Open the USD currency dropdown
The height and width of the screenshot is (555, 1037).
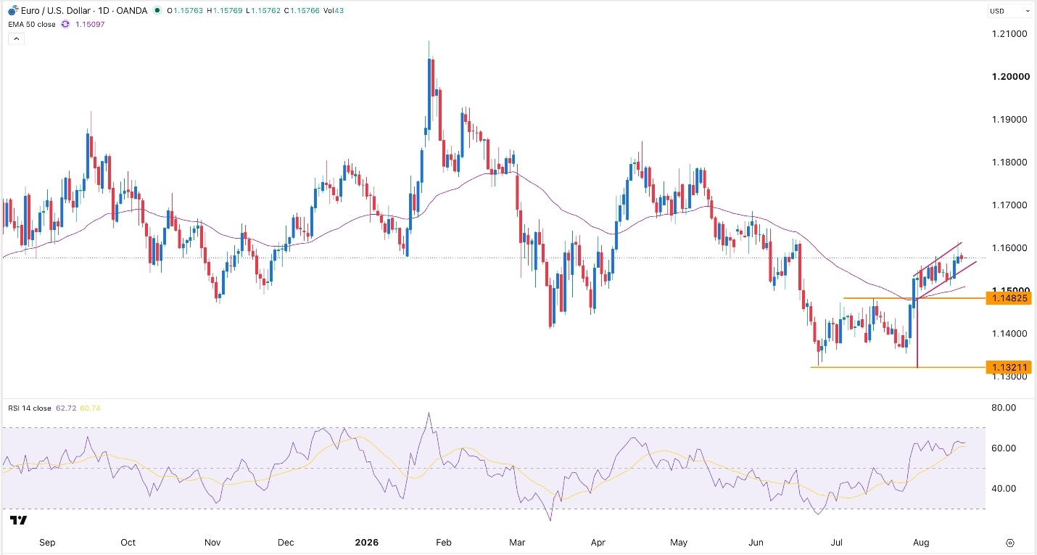click(1010, 11)
